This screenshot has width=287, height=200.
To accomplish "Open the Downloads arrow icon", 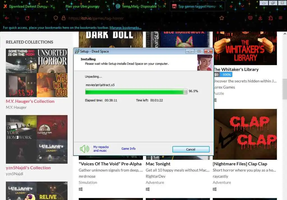I will (x=260, y=18).
